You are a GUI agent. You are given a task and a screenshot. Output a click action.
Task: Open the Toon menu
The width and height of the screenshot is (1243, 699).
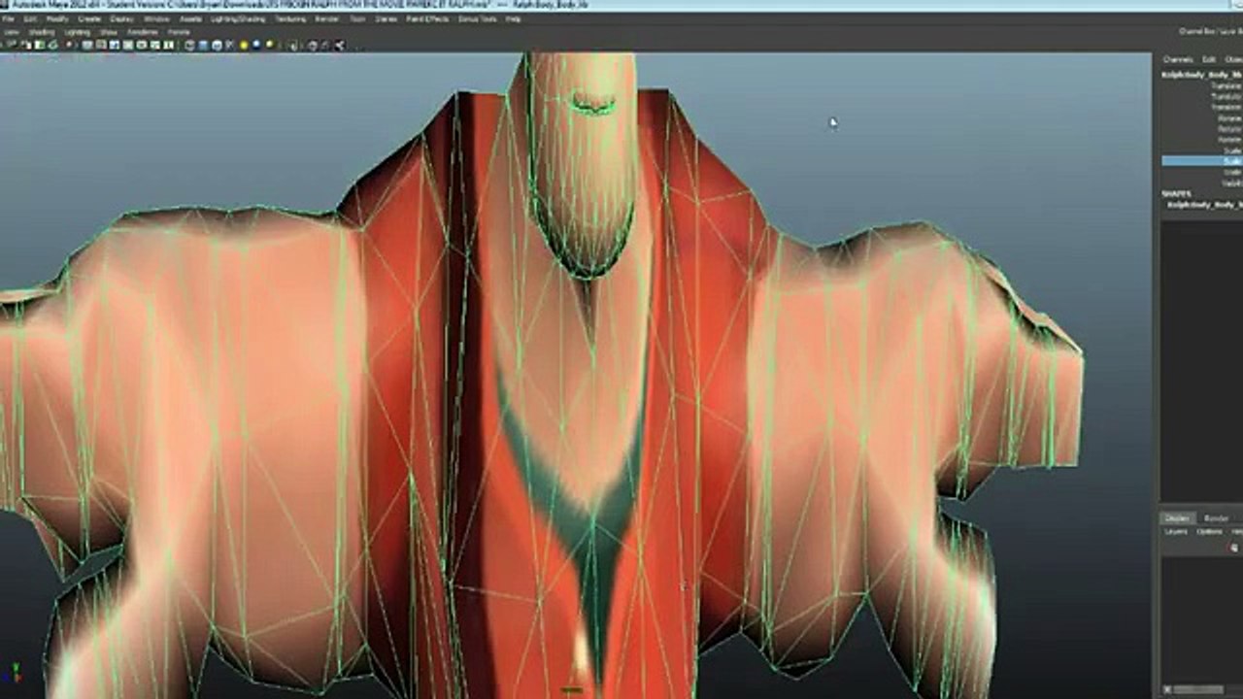[x=356, y=18]
